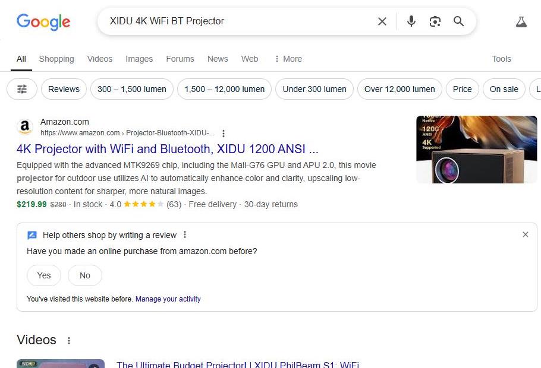541x368 pixels.
Task: Open the projector product thumbnail
Action: 476,150
